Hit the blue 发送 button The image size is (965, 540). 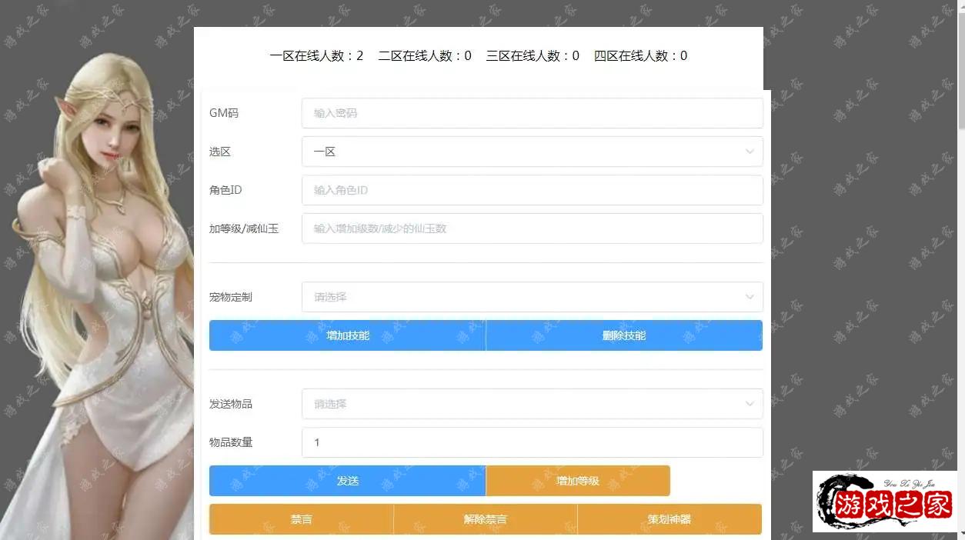pos(347,481)
